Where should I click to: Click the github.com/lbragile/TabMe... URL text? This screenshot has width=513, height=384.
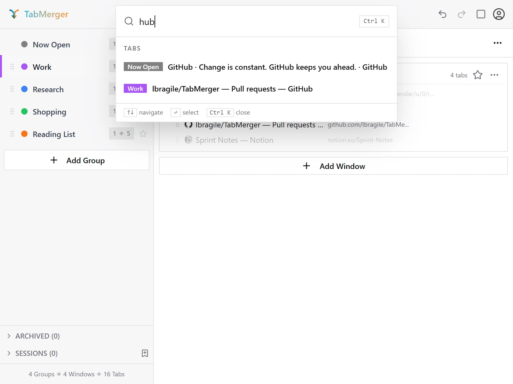click(x=368, y=125)
